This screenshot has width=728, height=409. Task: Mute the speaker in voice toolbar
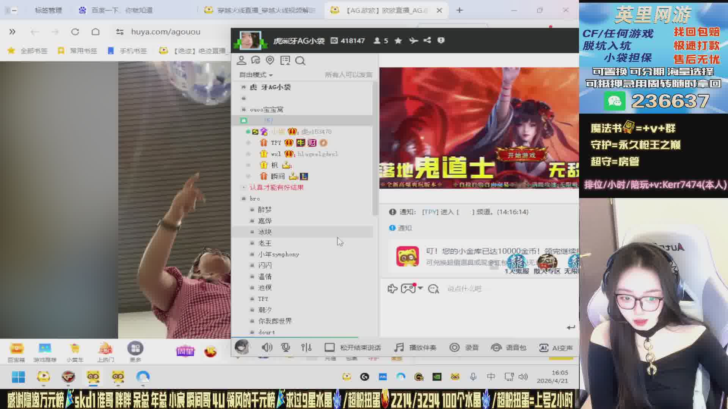click(267, 347)
